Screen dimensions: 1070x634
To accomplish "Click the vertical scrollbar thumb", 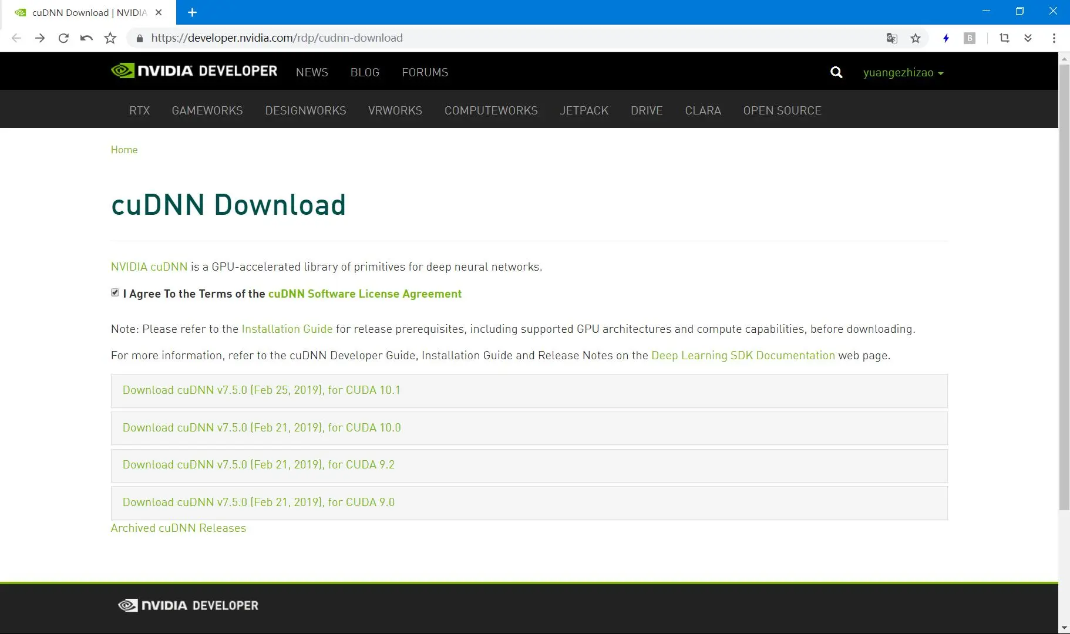I will click(x=1064, y=288).
